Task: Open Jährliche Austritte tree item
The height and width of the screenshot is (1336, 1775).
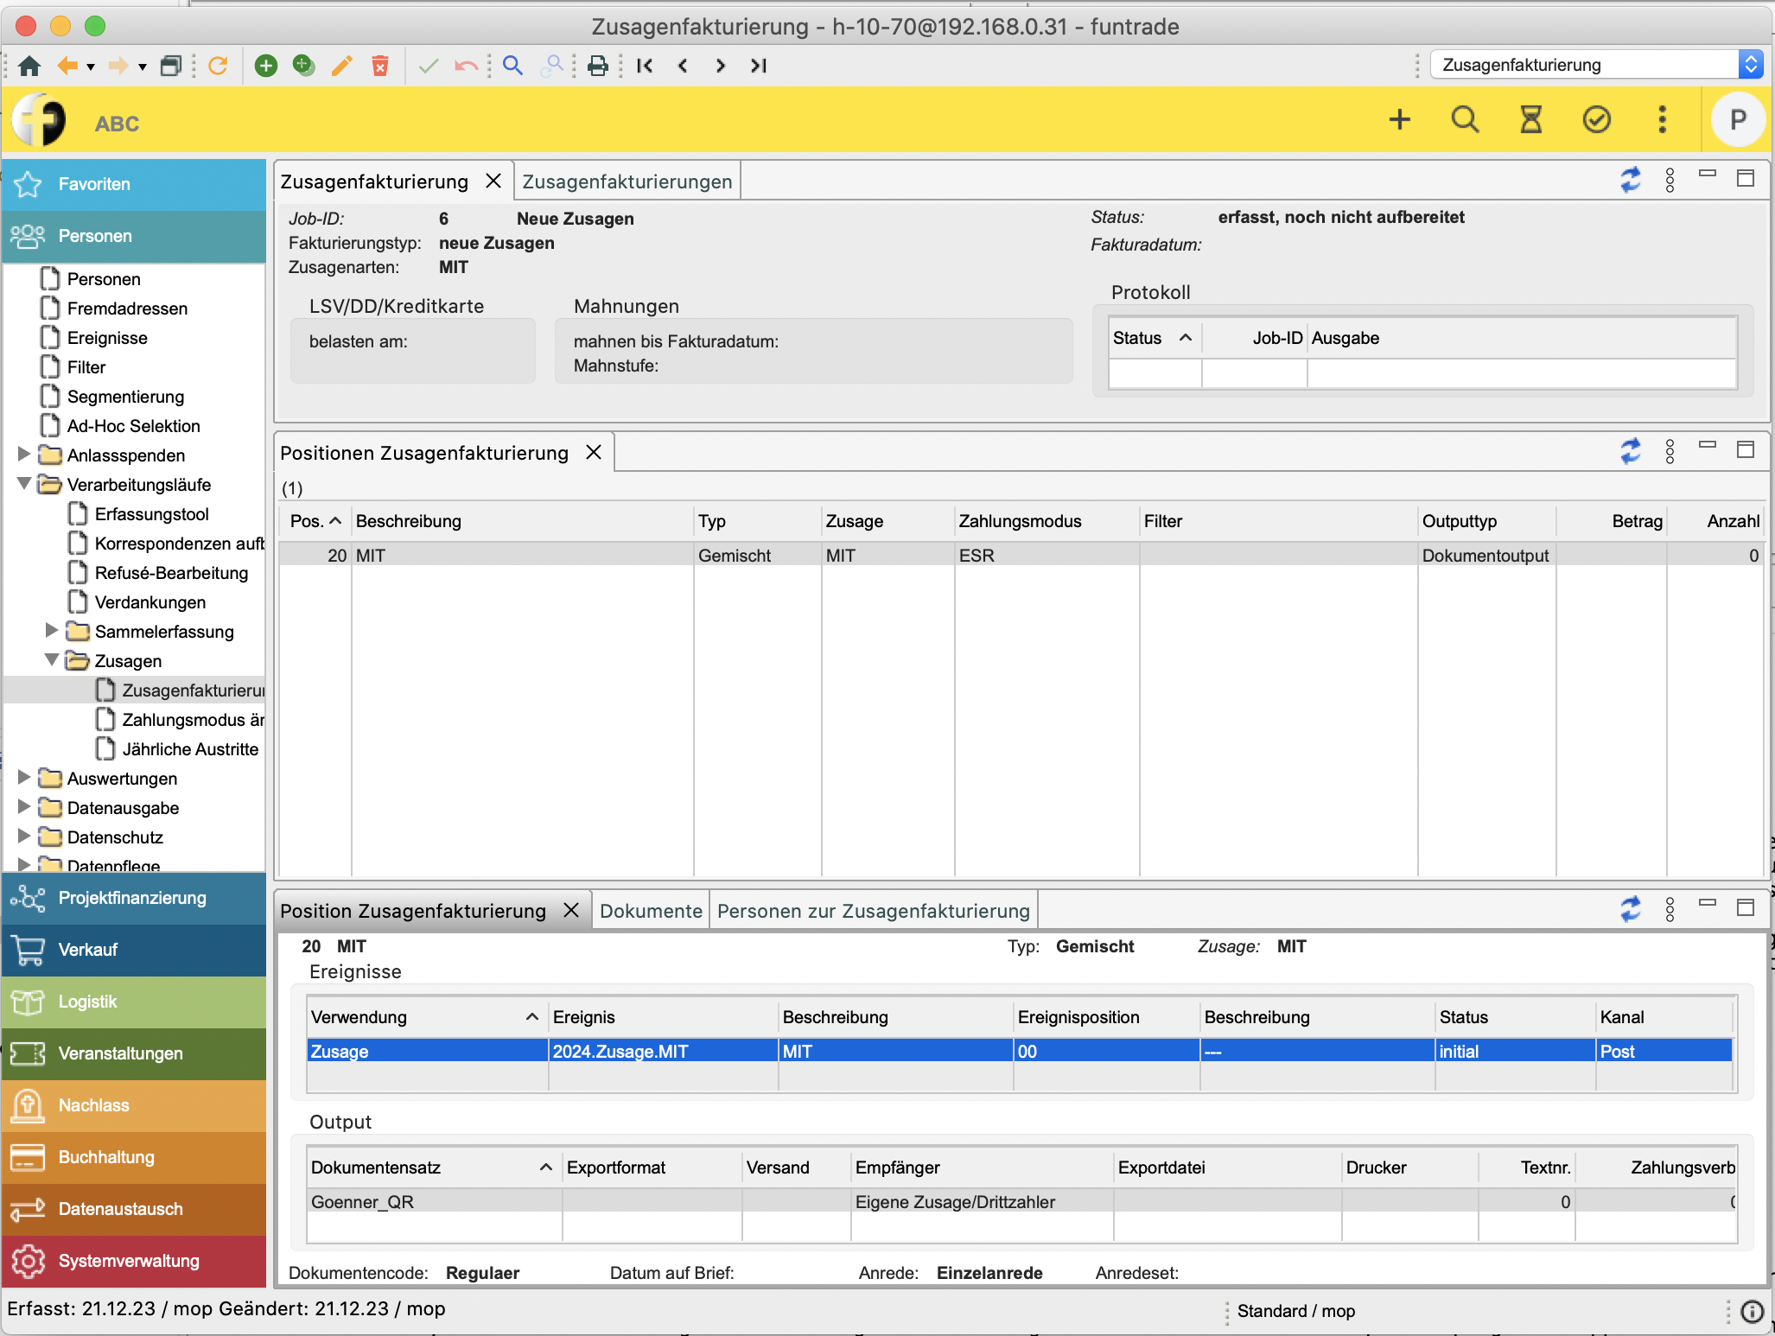Action: (x=190, y=749)
